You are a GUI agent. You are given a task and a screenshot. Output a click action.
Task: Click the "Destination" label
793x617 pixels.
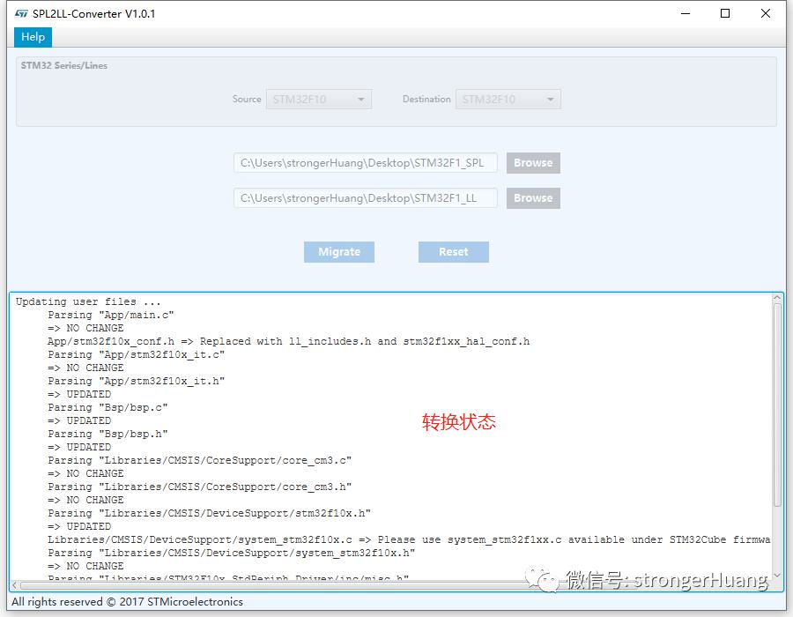[426, 99]
